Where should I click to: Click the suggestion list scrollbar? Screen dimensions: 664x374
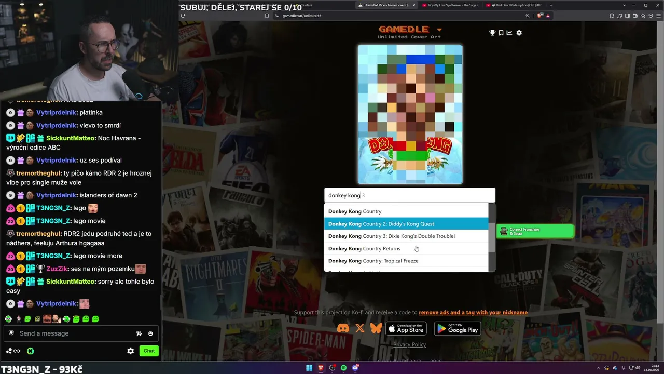coord(492,237)
